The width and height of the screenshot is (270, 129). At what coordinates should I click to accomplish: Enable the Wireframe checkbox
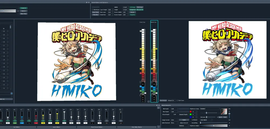pyautogui.click(x=93, y=10)
